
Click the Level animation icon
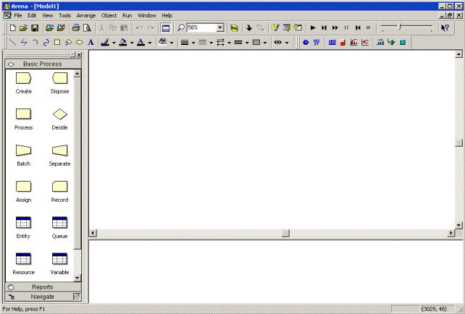[343, 43]
